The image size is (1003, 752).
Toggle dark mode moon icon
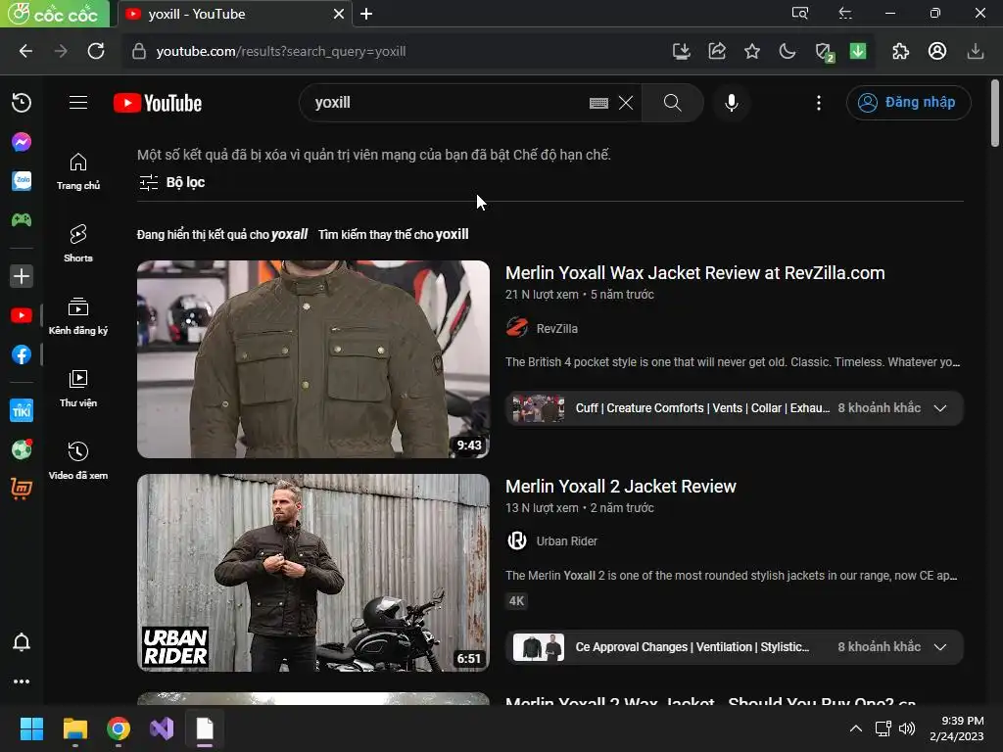tap(788, 51)
